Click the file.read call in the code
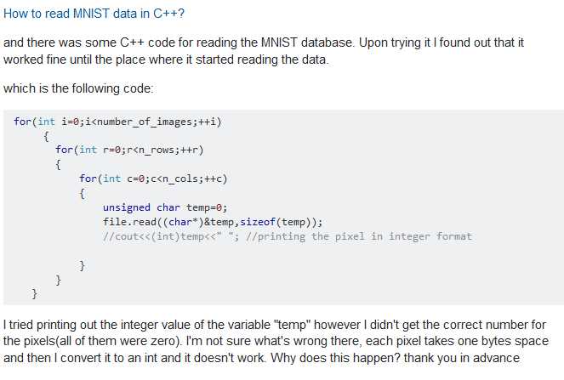The width and height of the screenshot is (564, 380). [x=213, y=222]
